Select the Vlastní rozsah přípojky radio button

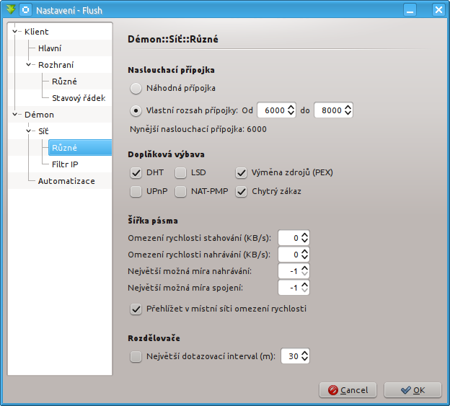coord(136,111)
